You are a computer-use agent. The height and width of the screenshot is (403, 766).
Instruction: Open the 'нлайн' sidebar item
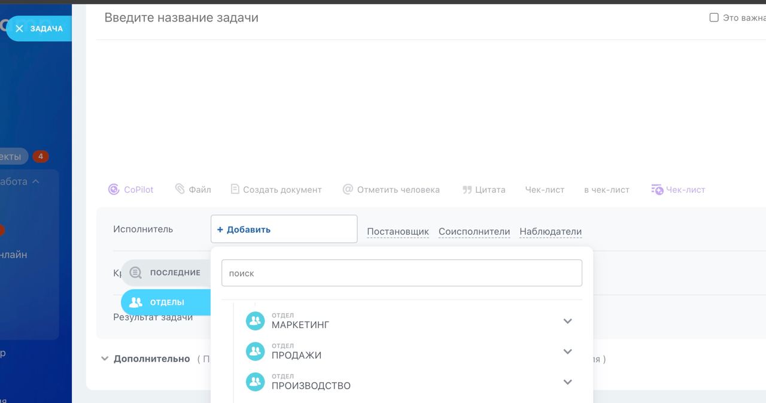click(14, 254)
